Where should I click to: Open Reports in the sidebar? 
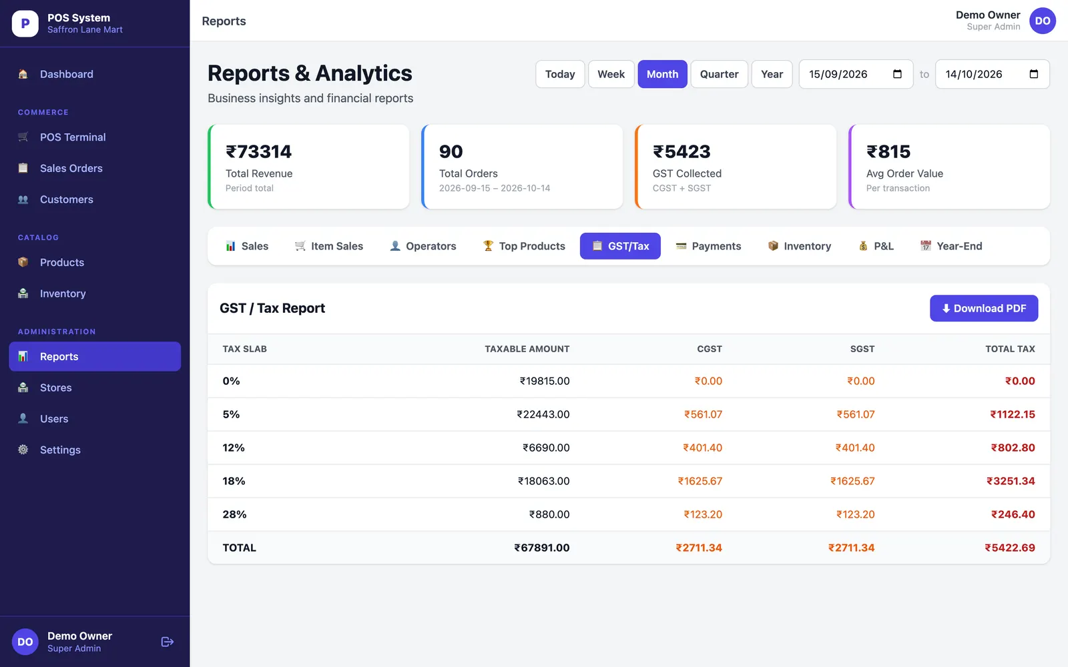pos(95,356)
